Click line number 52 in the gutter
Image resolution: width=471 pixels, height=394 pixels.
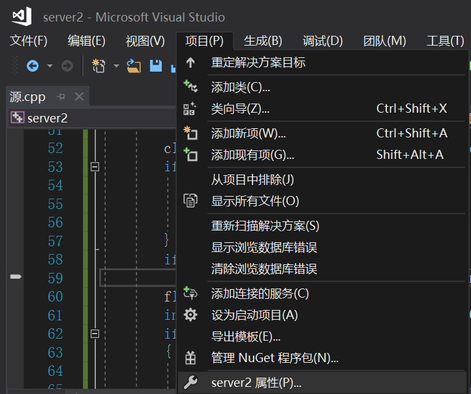(x=55, y=148)
